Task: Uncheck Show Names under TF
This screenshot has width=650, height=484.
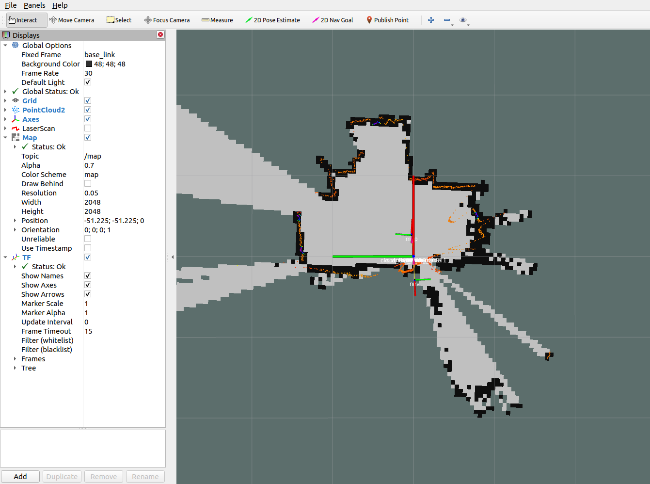Action: pyautogui.click(x=88, y=275)
